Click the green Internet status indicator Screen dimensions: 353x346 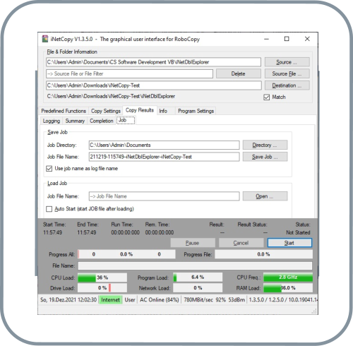[110, 300]
